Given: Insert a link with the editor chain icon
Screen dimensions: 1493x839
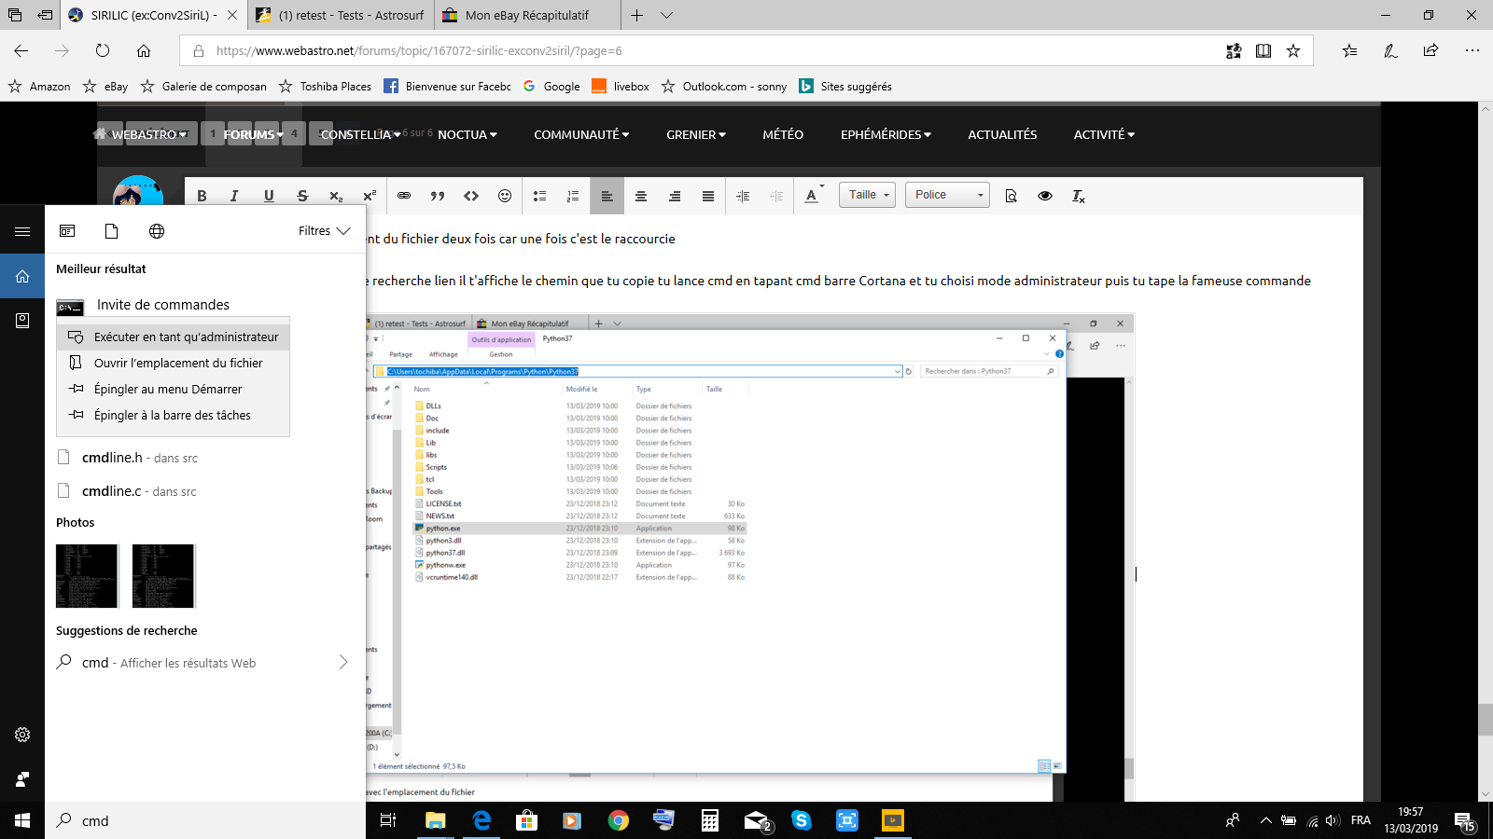Looking at the screenshot, I should click(404, 196).
